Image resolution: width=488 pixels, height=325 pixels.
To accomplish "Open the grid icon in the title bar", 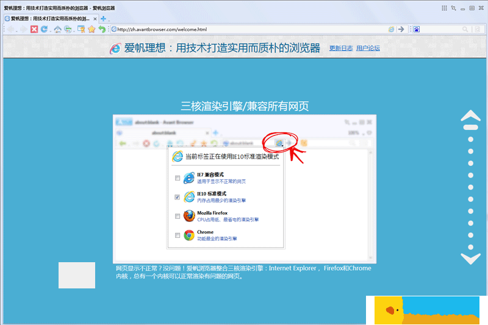I will click(444, 8).
